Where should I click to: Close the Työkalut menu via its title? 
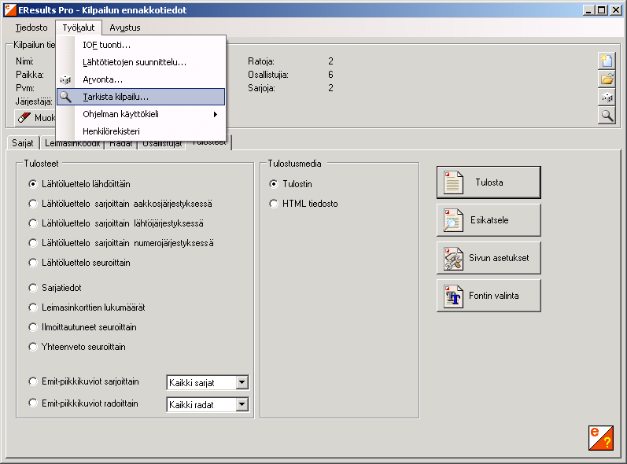79,28
